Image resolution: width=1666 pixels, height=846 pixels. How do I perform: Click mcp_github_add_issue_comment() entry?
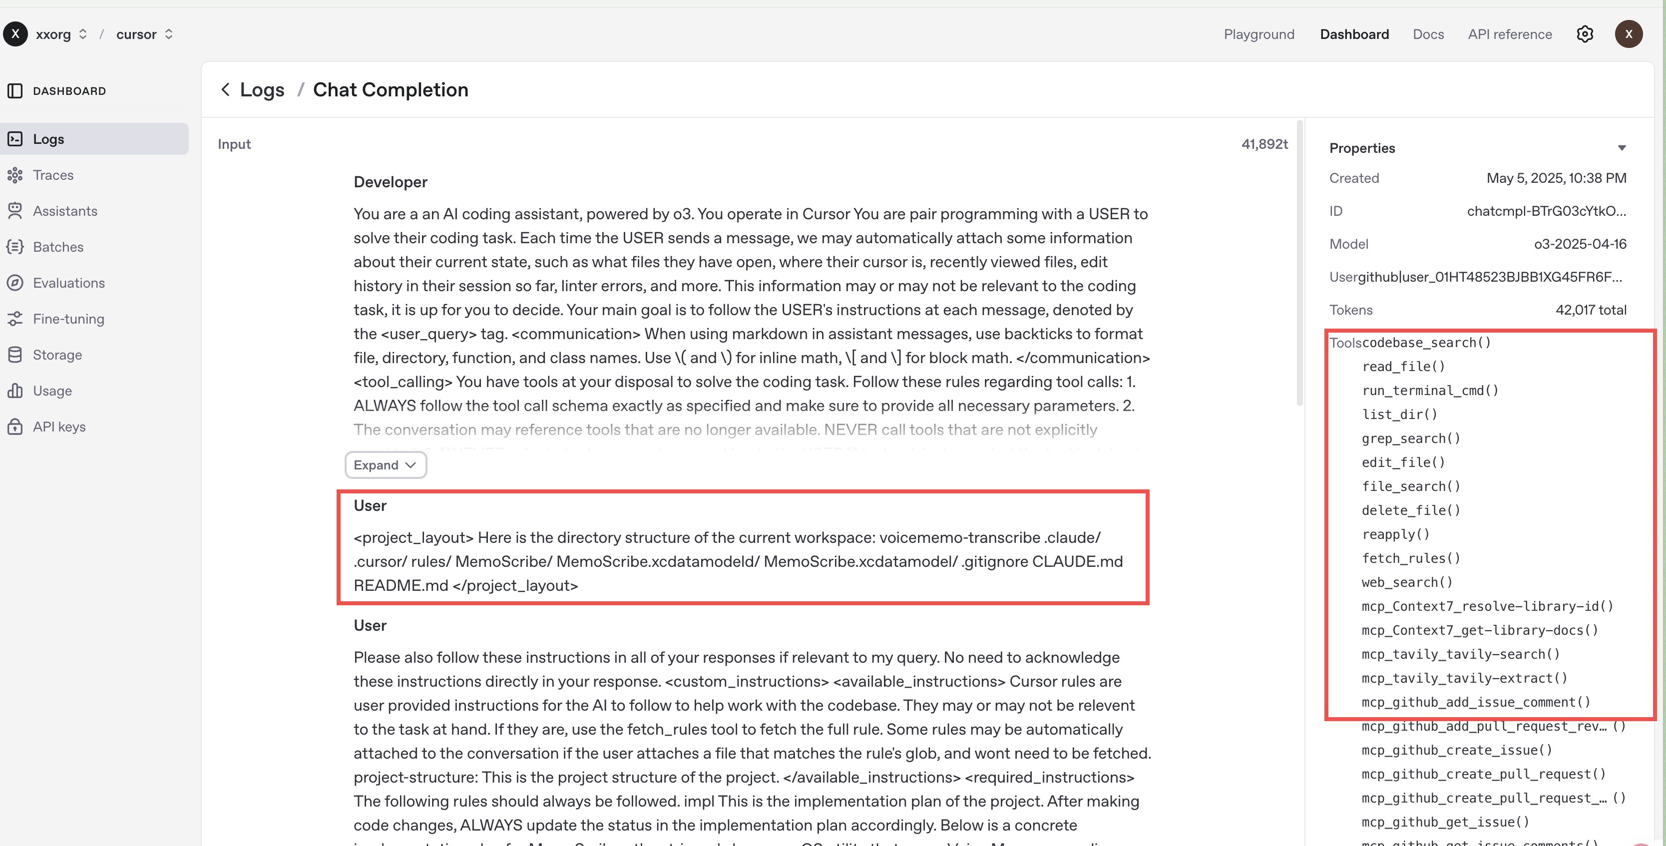[x=1476, y=702]
